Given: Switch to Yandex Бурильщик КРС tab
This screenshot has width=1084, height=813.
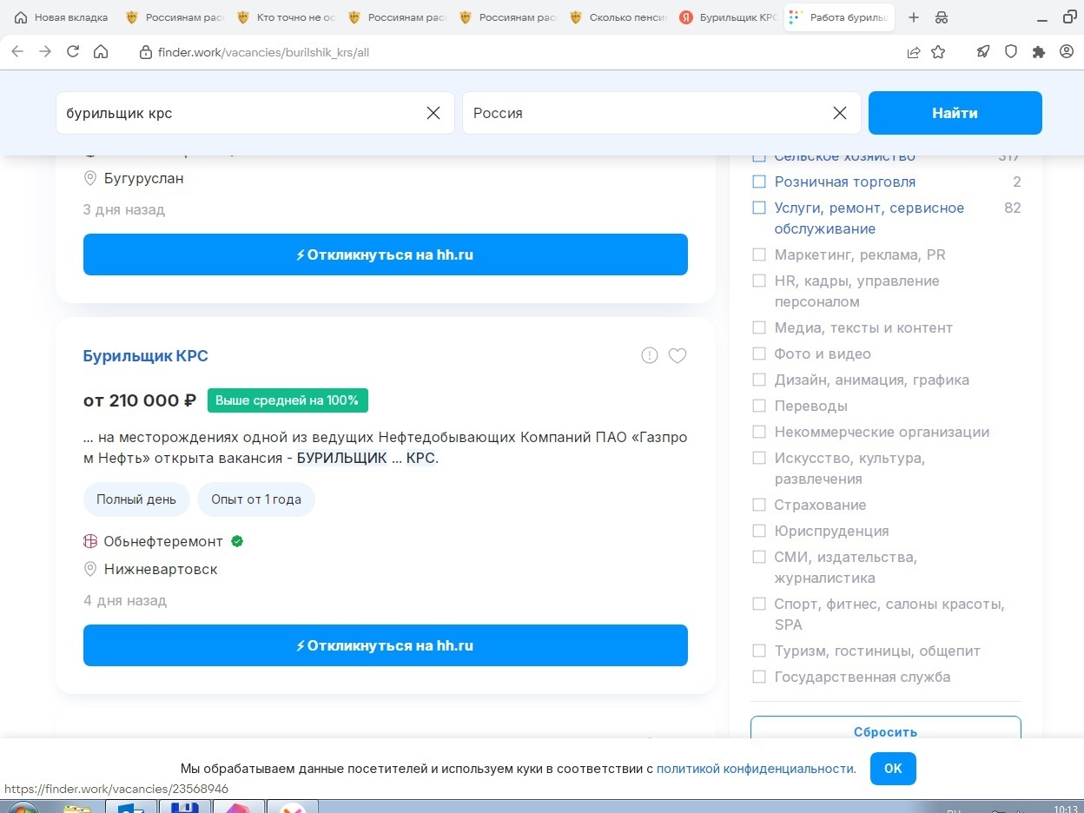Looking at the screenshot, I should (728, 17).
